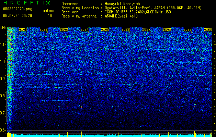The height and width of the screenshot is (137, 216).
Task: Click the 2030 time marker
Action: click(208, 29)
